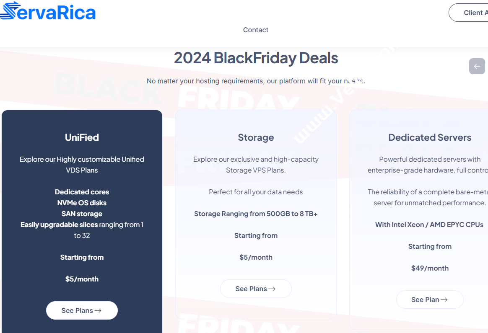Select the 'Dedicated cores' feature text
Image resolution: width=488 pixels, height=333 pixels.
(82, 192)
